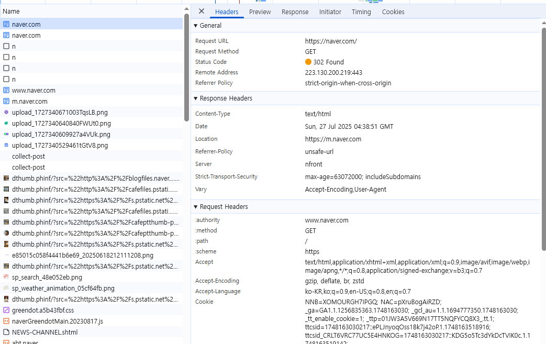Click the Date header value
The height and width of the screenshot is (344, 546).
[349, 126]
